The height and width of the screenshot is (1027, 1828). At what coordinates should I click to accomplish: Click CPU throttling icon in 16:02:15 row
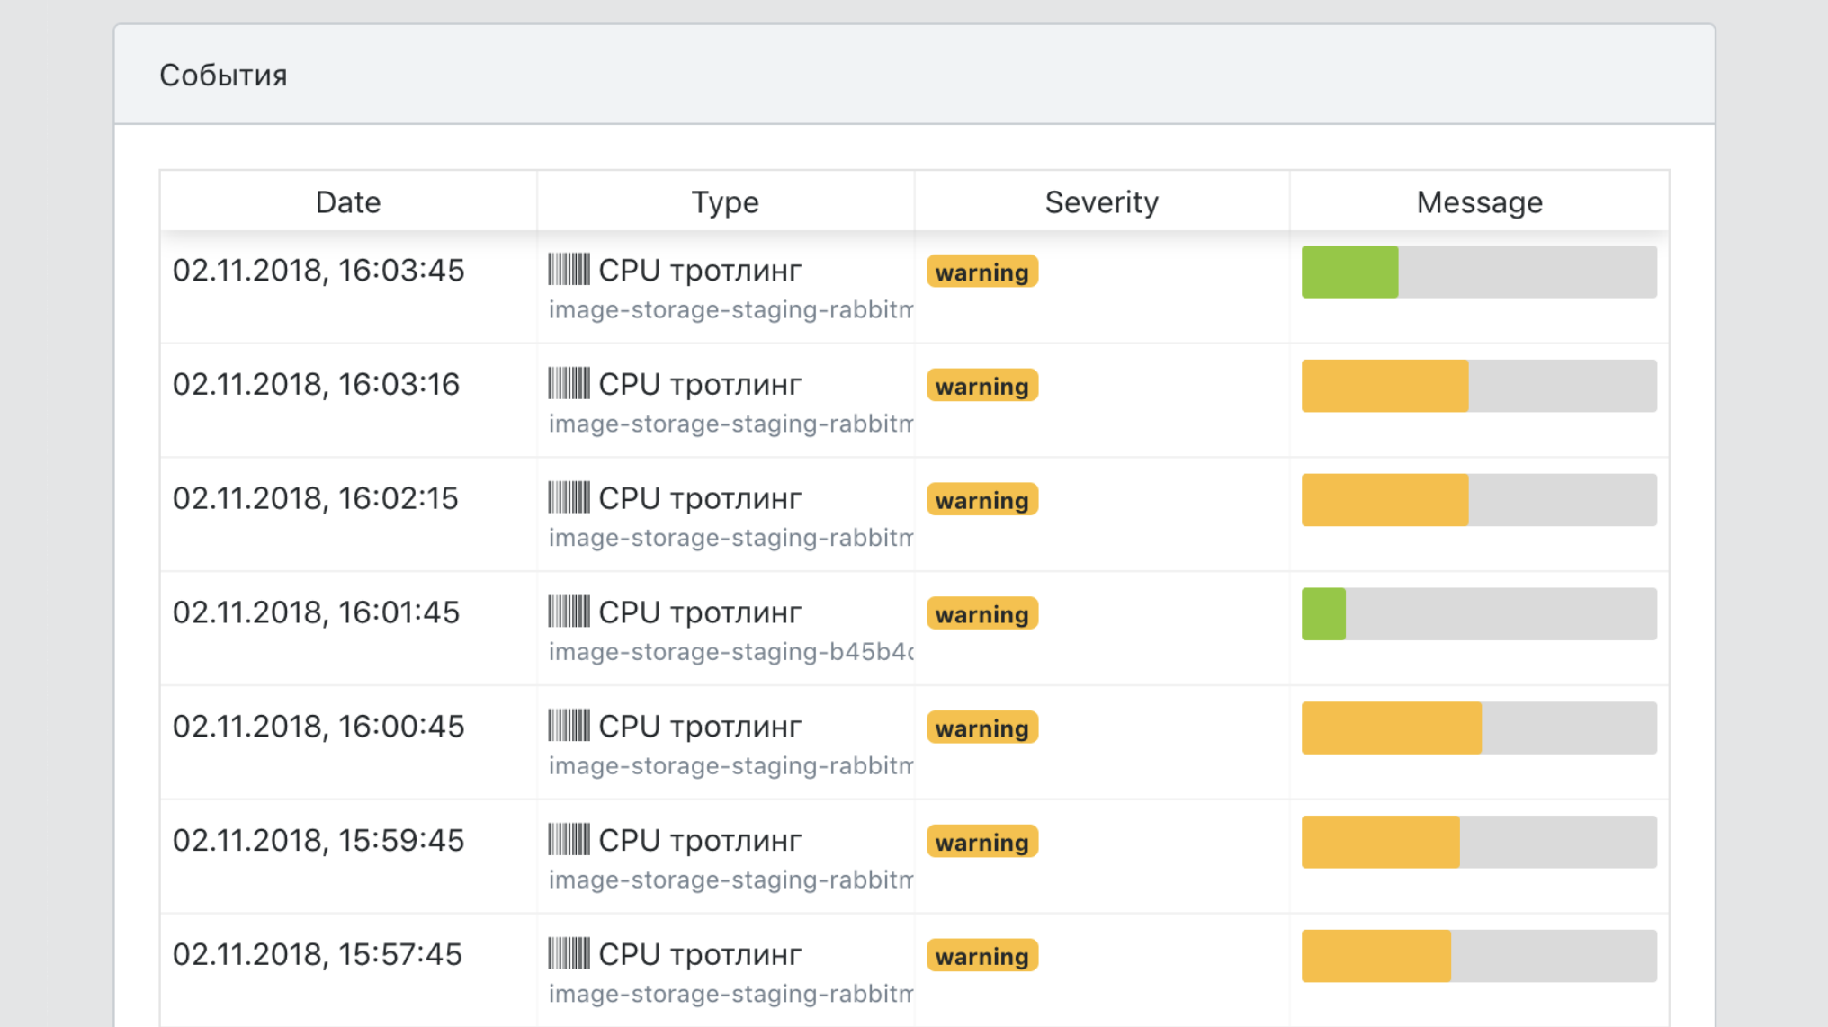pos(569,497)
